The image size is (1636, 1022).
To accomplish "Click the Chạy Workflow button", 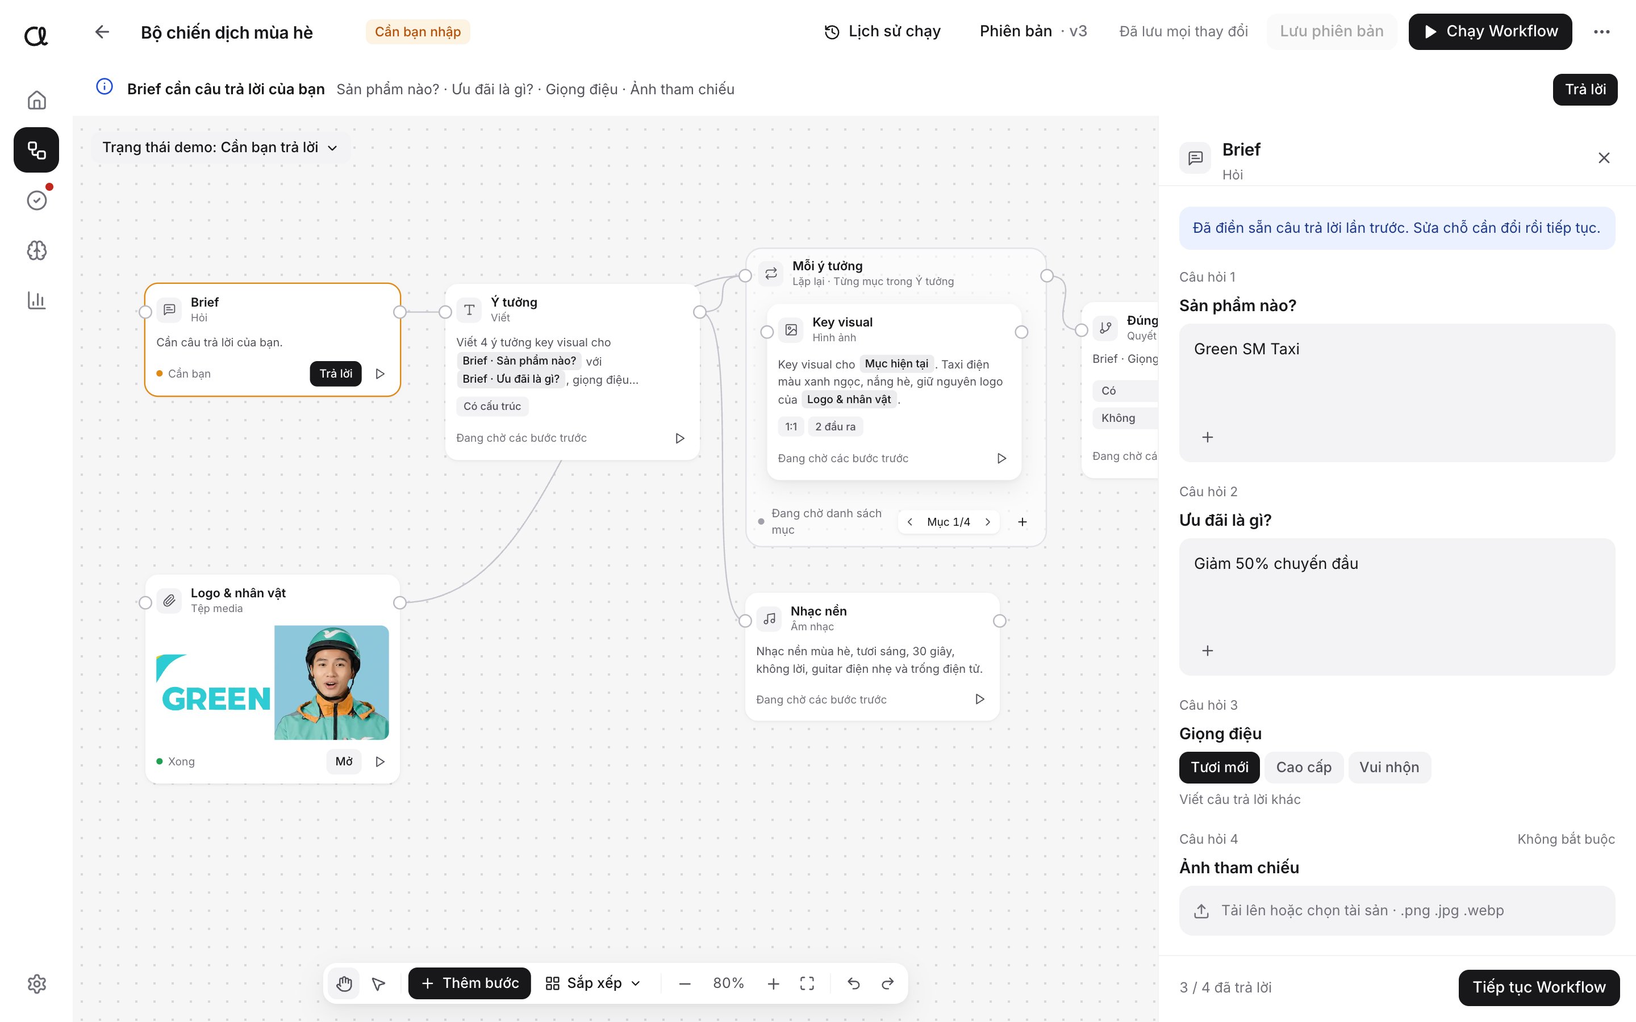I will (1490, 32).
